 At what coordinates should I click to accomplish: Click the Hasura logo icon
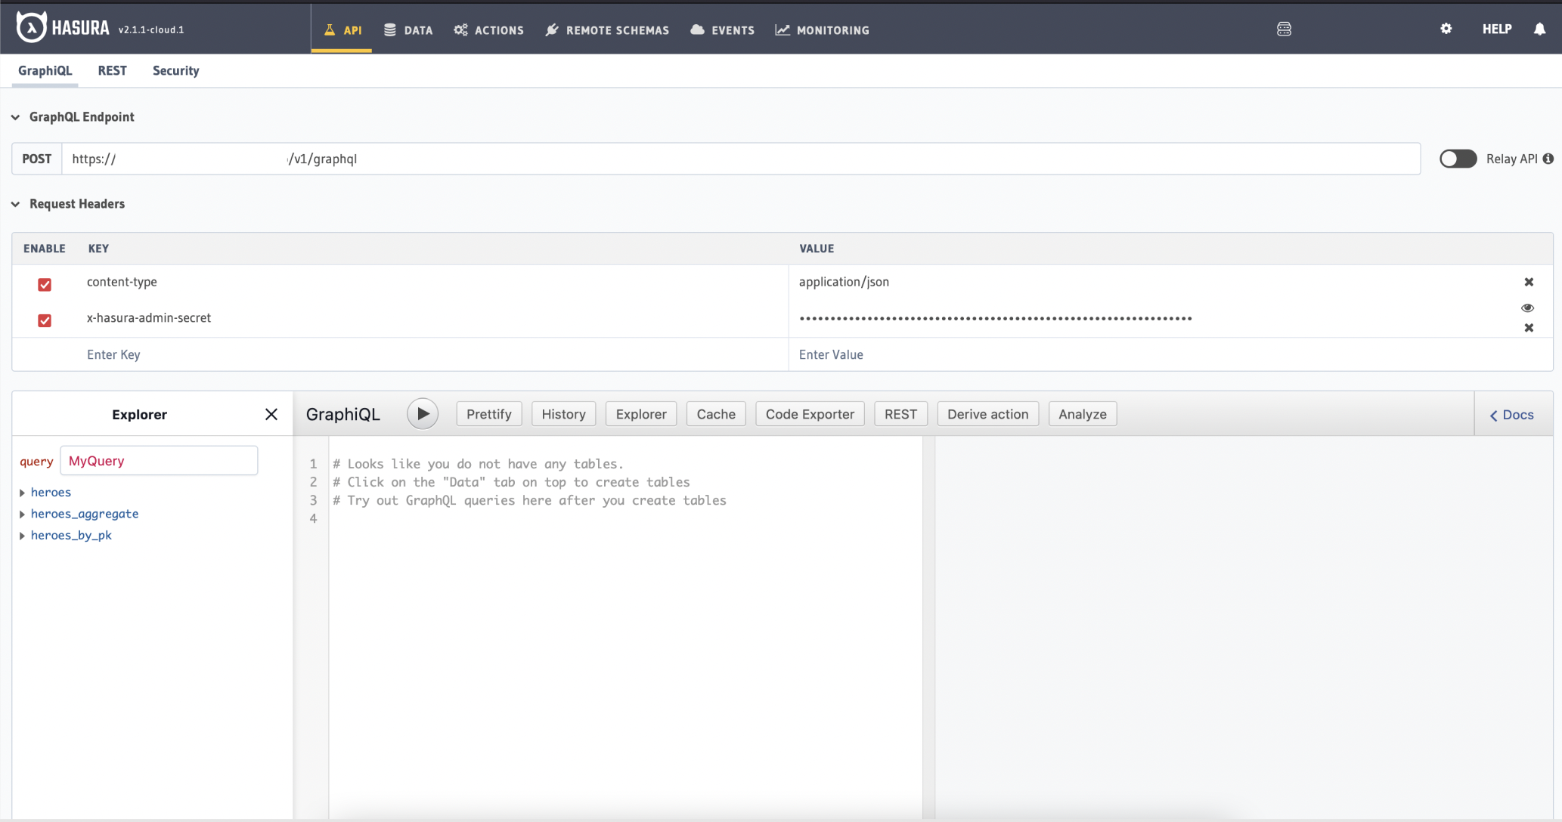31,28
